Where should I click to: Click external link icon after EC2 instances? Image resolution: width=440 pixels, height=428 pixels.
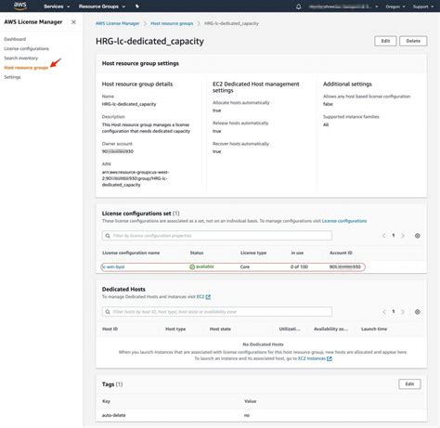[330, 358]
